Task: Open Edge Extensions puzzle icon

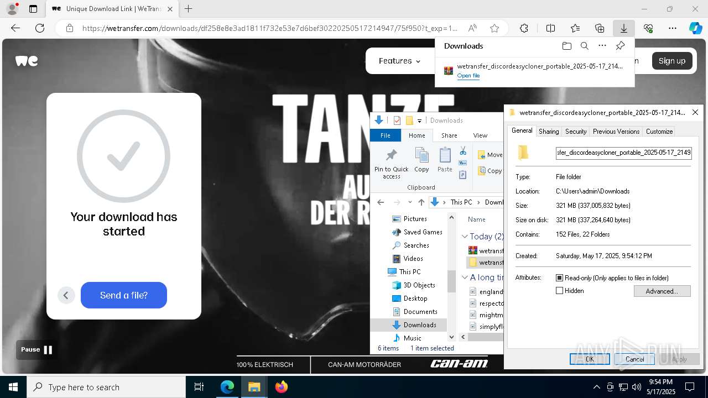Action: coord(524,28)
